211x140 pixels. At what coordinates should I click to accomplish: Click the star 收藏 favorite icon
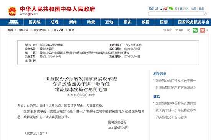[165, 30]
